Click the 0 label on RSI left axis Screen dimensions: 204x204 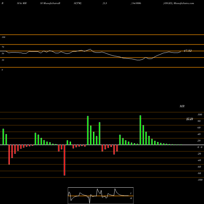2,70
